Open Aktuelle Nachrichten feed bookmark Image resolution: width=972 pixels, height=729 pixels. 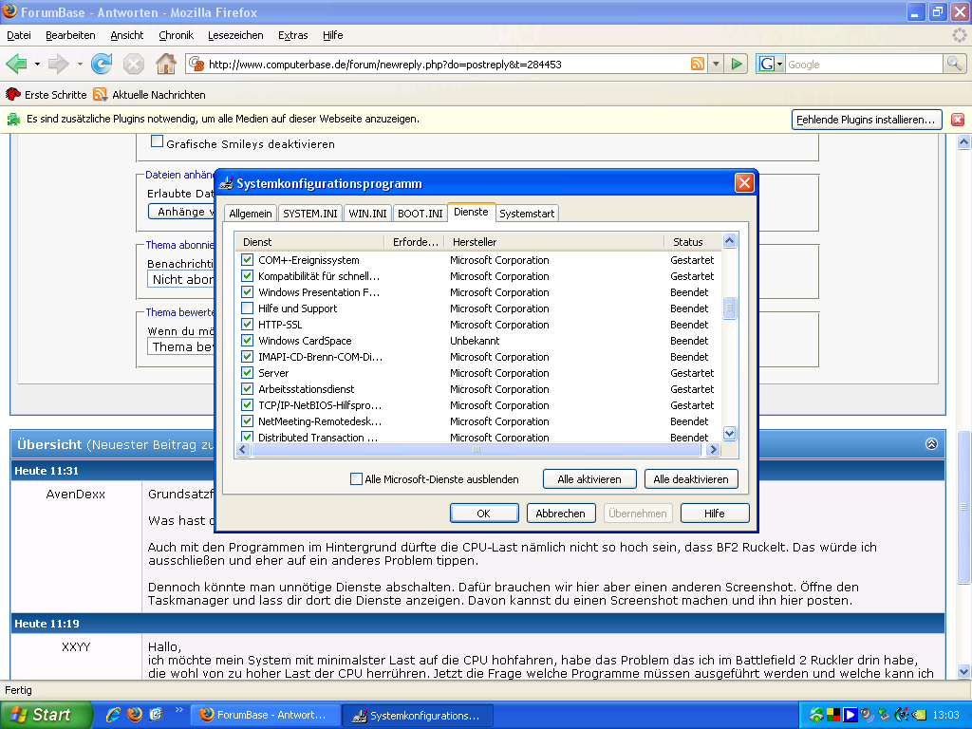coord(149,95)
